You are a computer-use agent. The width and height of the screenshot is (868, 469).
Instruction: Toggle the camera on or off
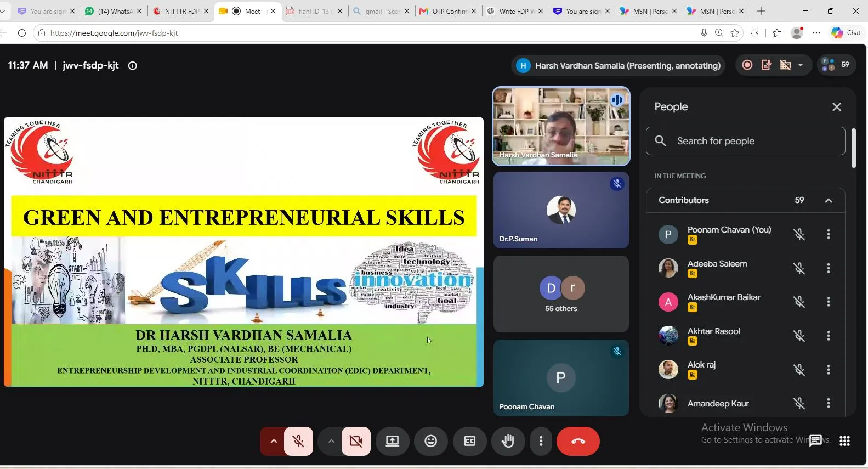[356, 441]
